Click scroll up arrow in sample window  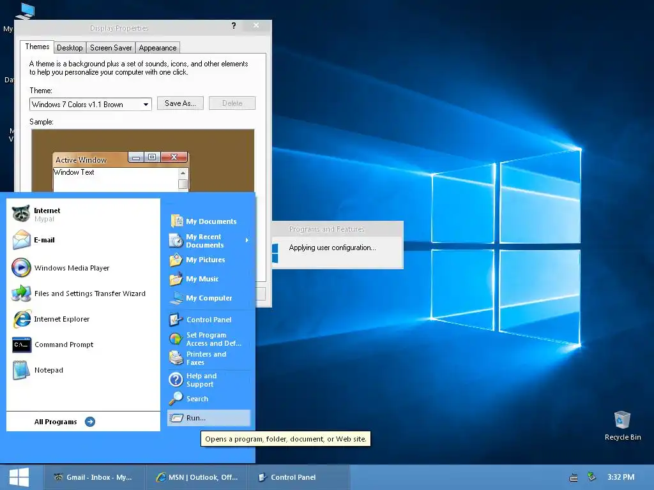pos(183,173)
